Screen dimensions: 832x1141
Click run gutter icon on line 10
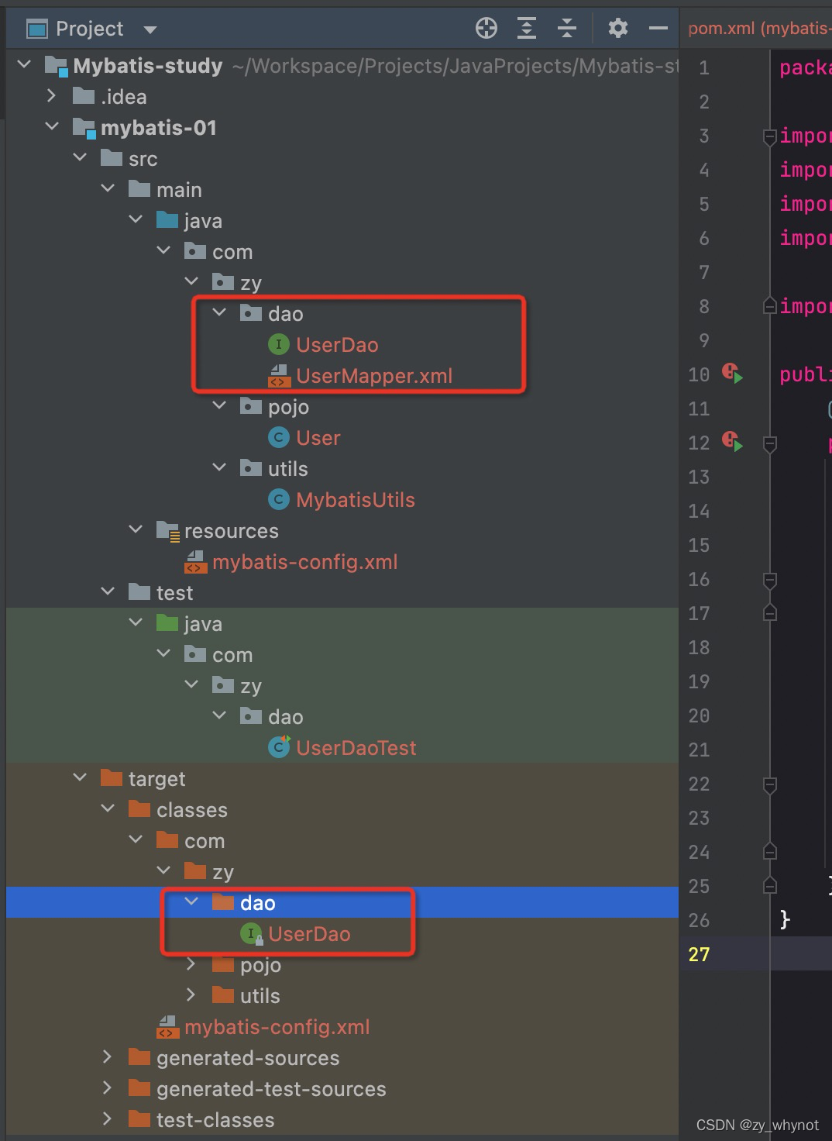click(732, 373)
